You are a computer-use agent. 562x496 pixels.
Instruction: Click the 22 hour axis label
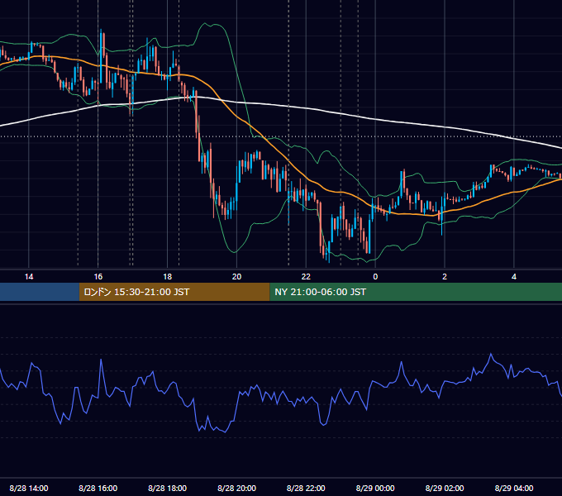(x=306, y=277)
